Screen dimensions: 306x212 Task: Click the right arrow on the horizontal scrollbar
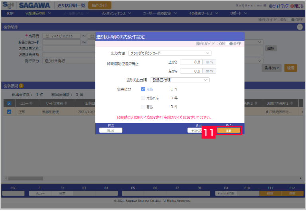(x=300, y=179)
